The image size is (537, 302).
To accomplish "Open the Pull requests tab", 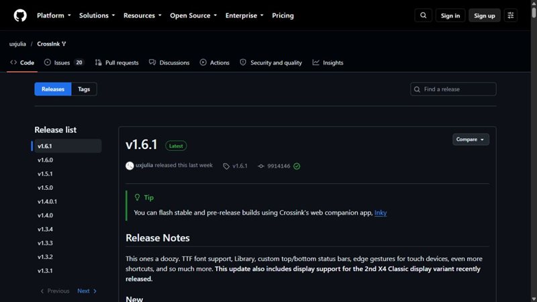I will pos(117,62).
